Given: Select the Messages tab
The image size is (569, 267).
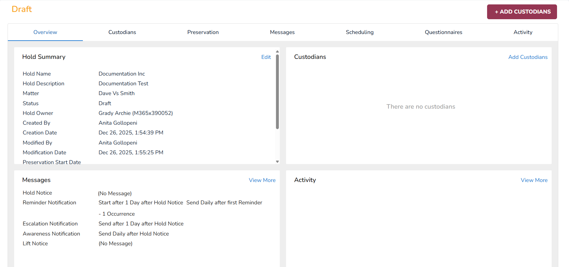Looking at the screenshot, I should 282,32.
